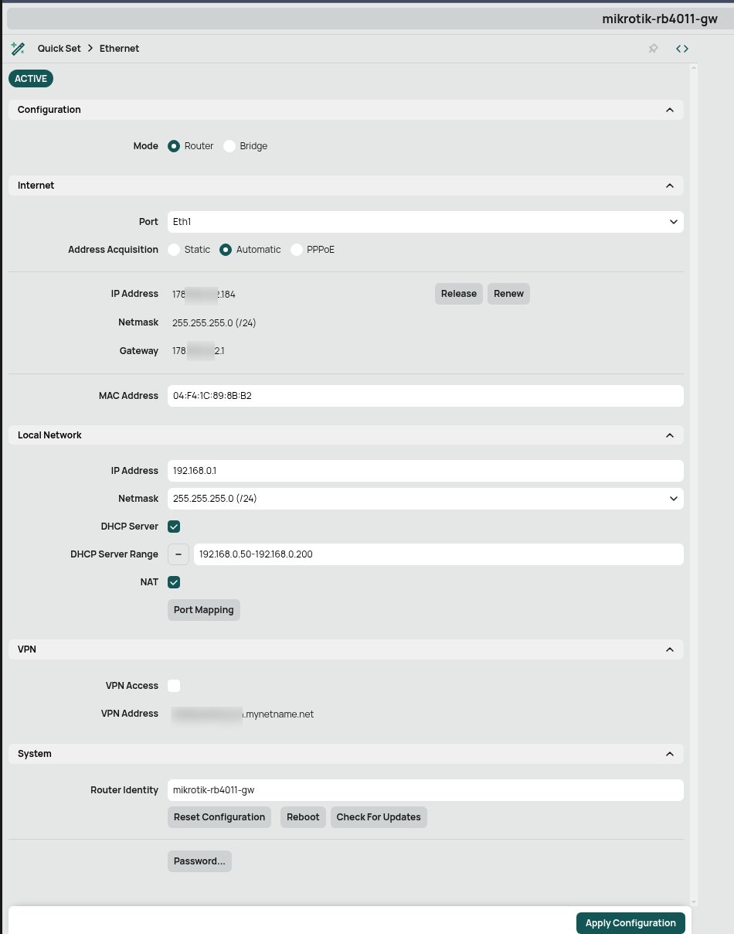
Task: Click the Ethernet breadcrumb item
Action: point(119,48)
